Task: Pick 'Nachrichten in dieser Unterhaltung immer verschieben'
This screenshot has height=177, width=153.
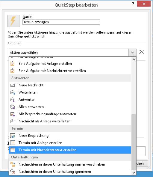Action: coord(70,164)
